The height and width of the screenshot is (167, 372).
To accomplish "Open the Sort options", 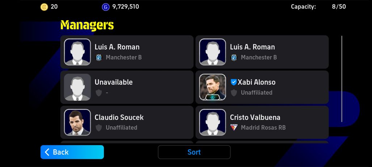I will (x=194, y=152).
